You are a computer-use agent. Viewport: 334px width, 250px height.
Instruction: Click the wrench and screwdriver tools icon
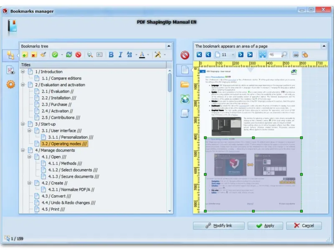[158, 55]
